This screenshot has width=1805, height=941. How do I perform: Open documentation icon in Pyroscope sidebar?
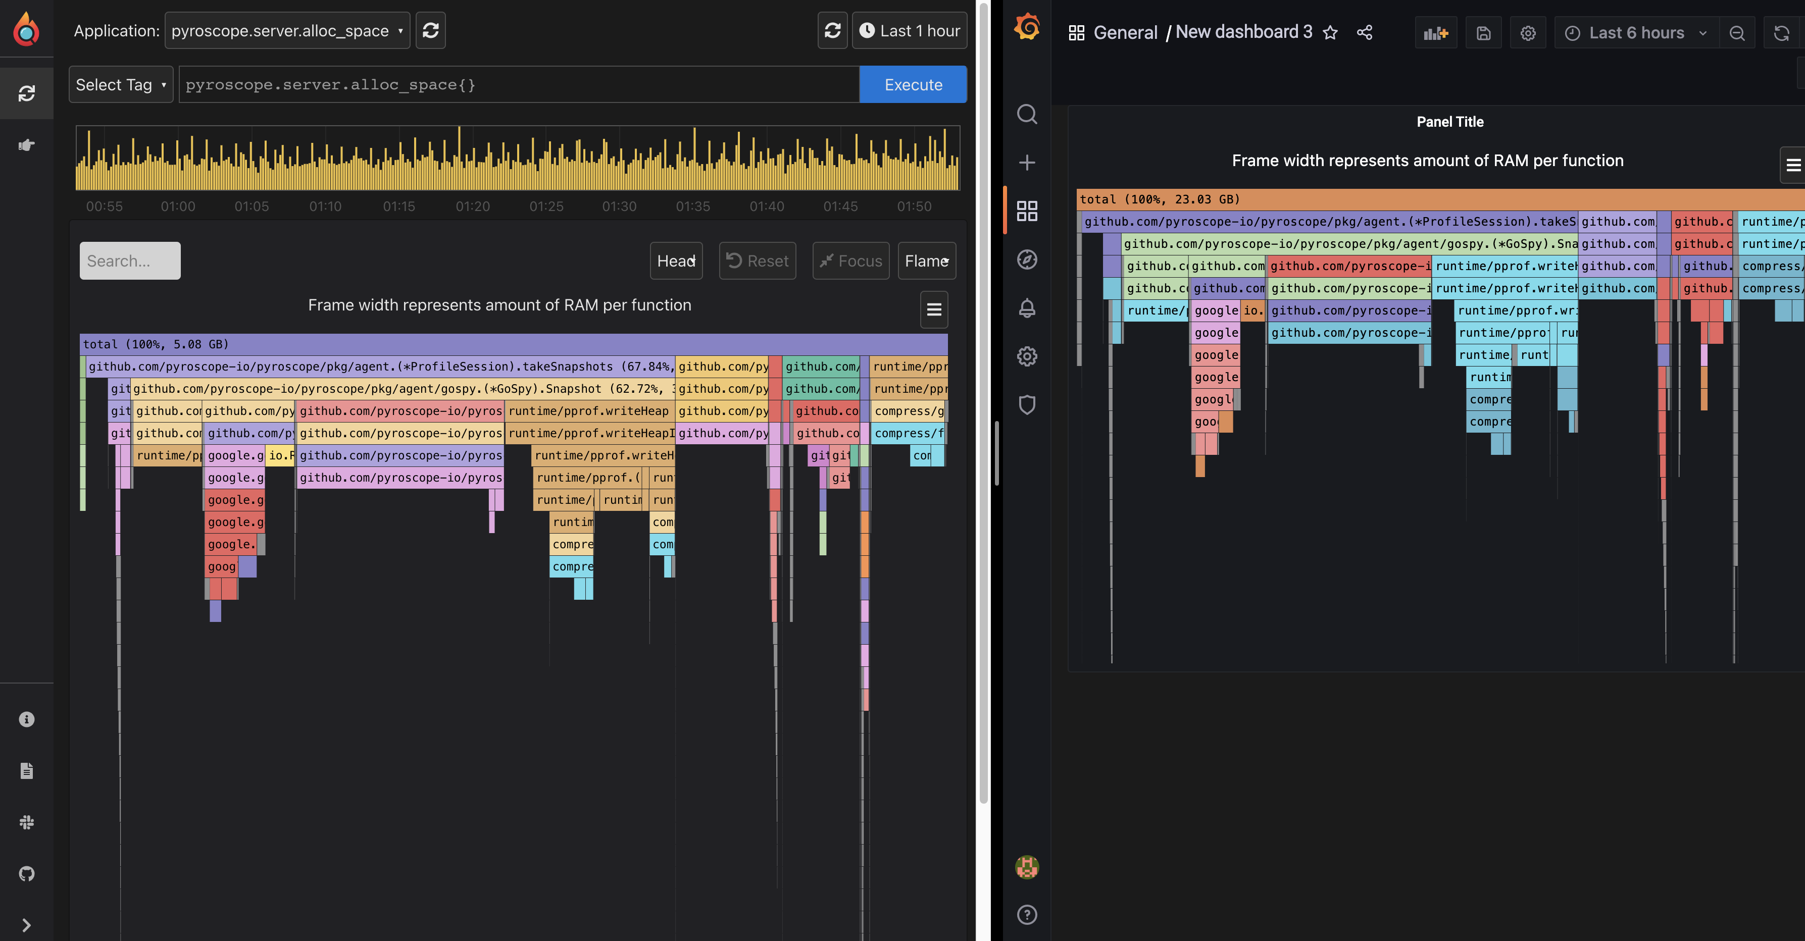[x=27, y=771]
